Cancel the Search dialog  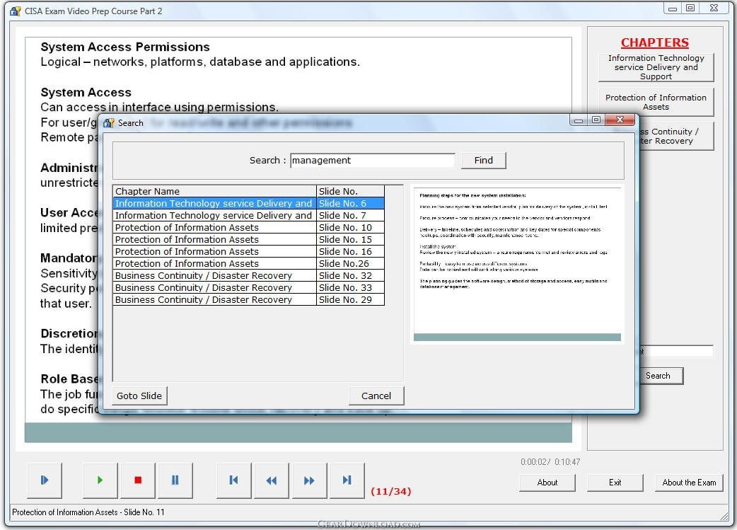coord(376,396)
